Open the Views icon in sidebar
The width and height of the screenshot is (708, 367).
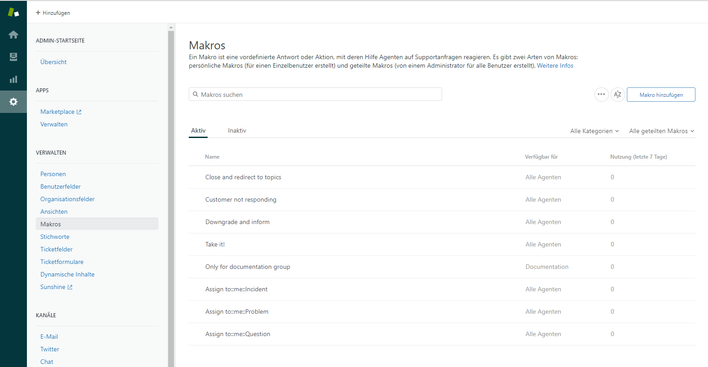13,57
